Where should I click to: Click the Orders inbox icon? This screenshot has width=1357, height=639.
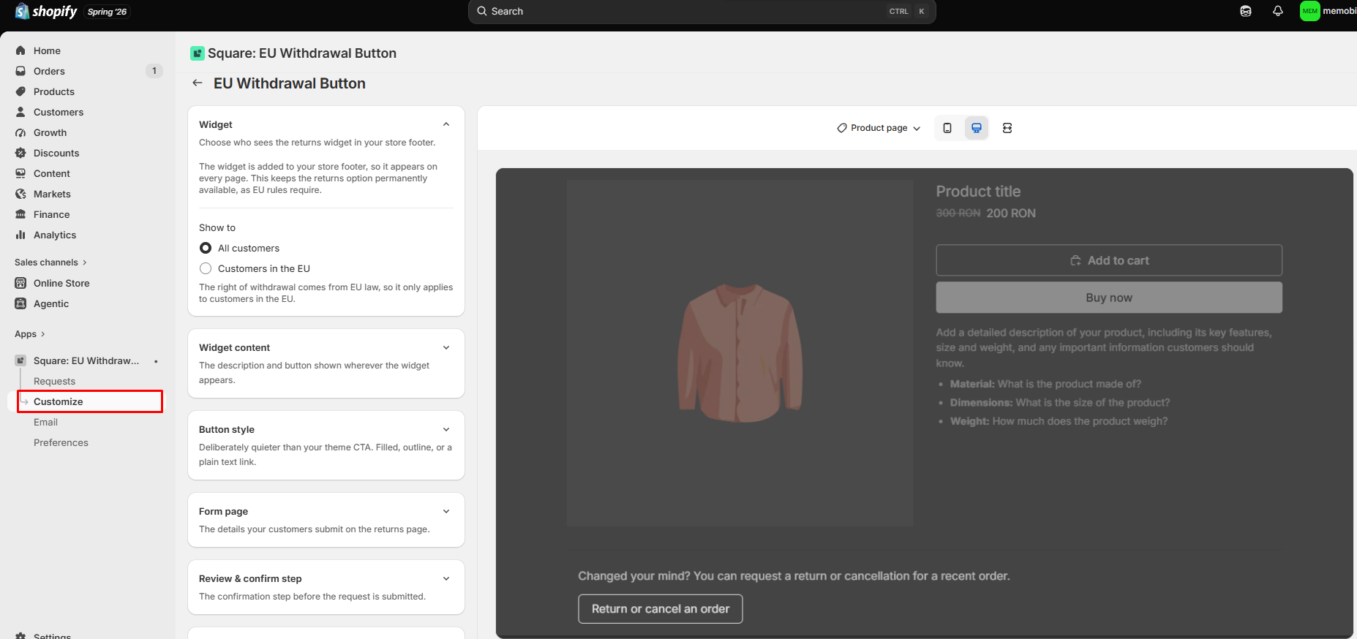click(20, 71)
